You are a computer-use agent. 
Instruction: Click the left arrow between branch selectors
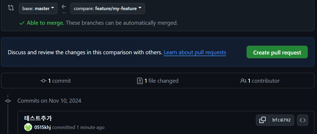point(64,6)
